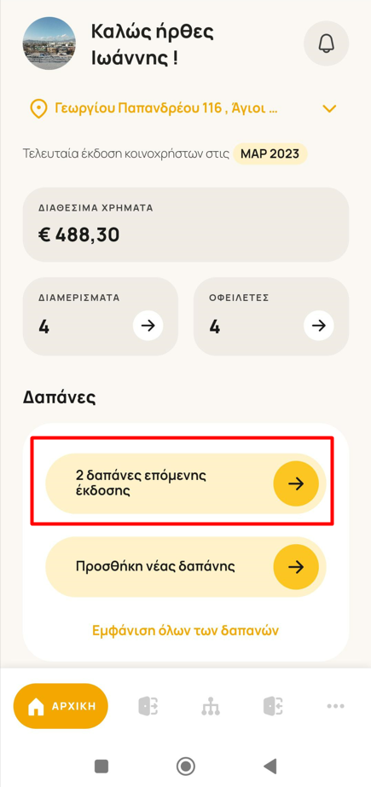The width and height of the screenshot is (371, 787).
Task: Tap the ΜΑΡ 2023 badge
Action: tap(270, 153)
